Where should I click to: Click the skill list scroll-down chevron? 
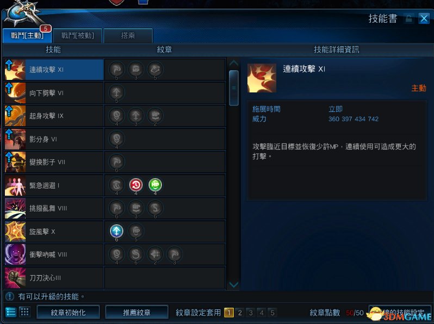pos(234,284)
